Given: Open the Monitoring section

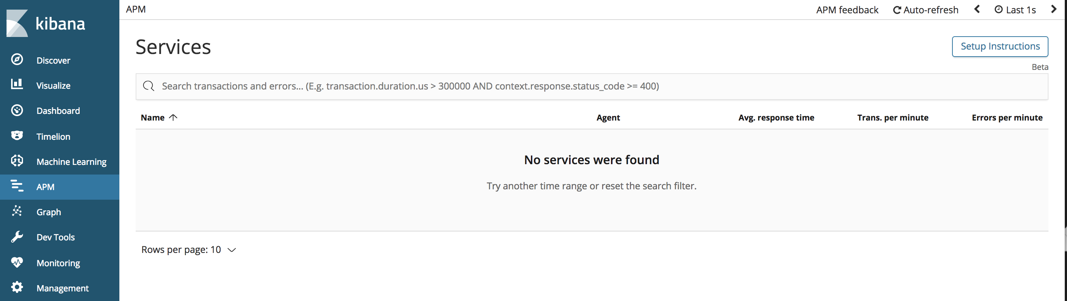Looking at the screenshot, I should tap(58, 263).
